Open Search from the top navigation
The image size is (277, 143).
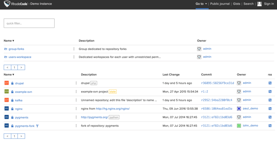pos(248,4)
